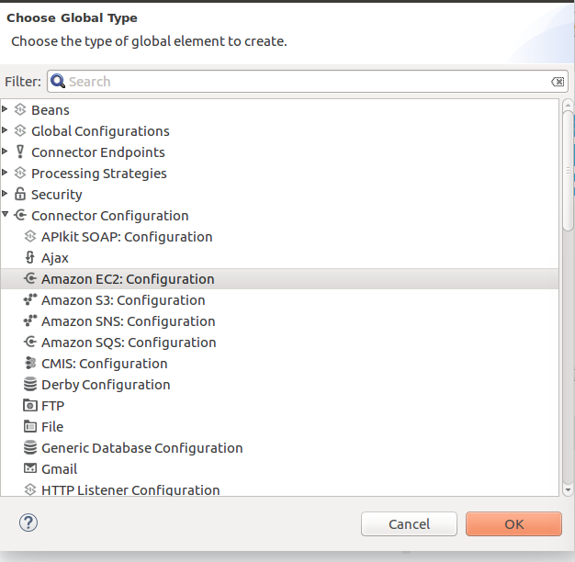575x562 pixels.
Task: Select the 'Connector Endpoints' row
Action: click(279, 152)
